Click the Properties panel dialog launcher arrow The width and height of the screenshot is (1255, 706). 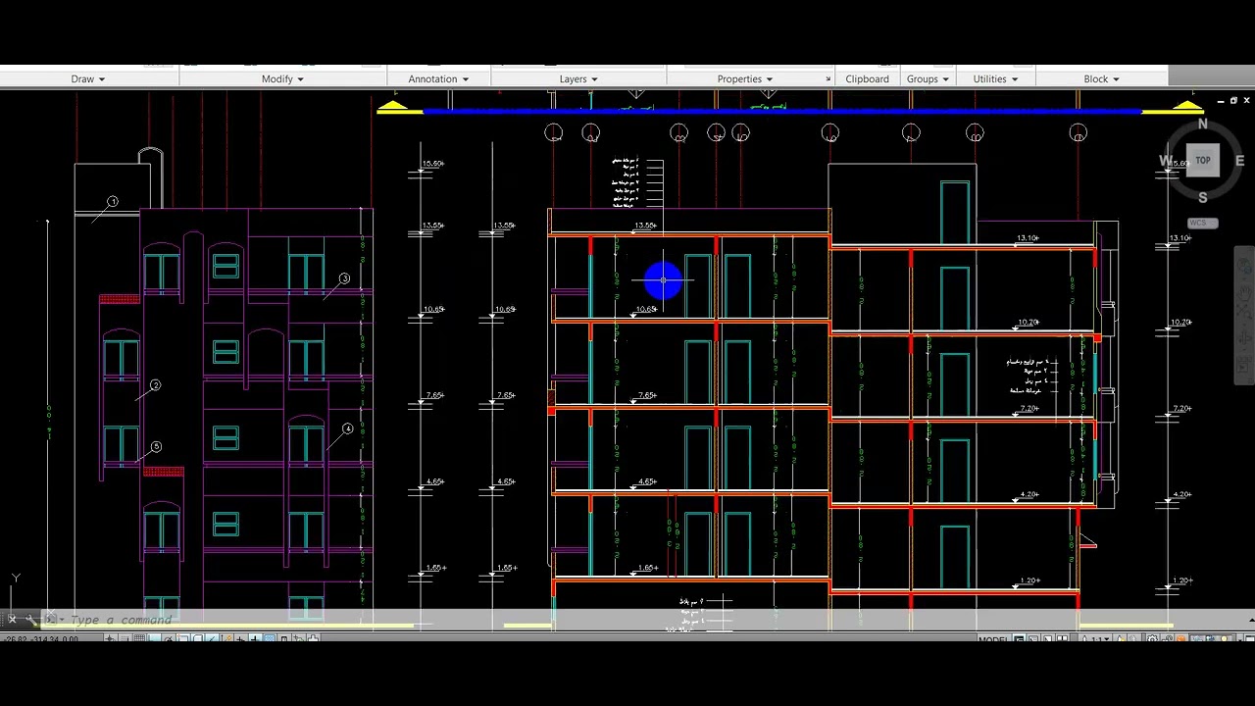[x=828, y=79]
